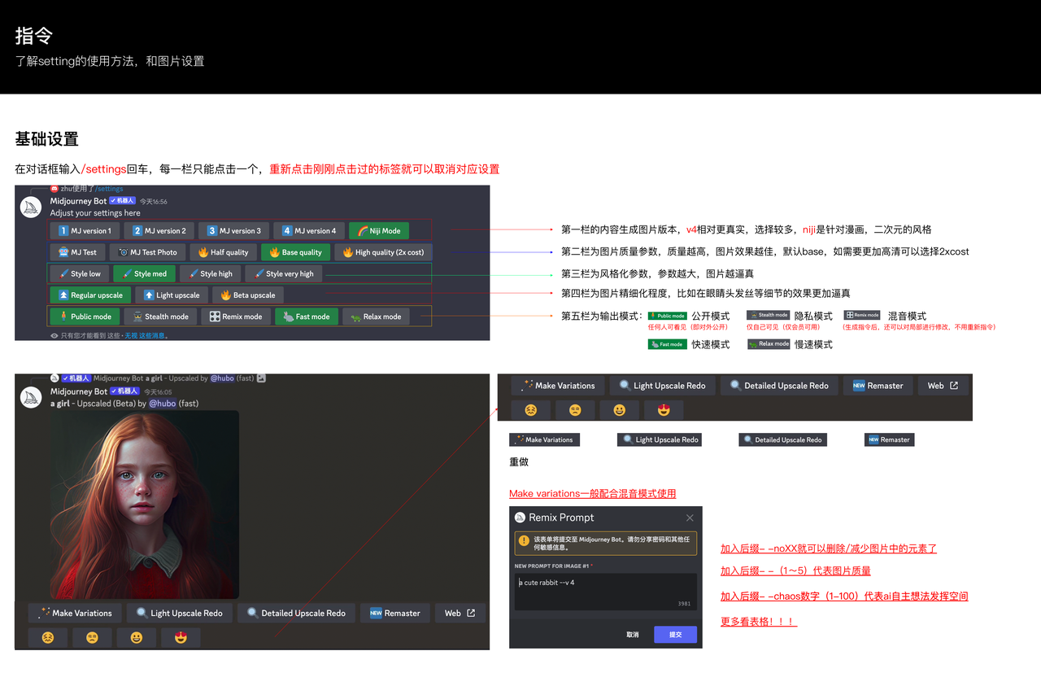The height and width of the screenshot is (686, 1041).
Task: Select the Public mode legend badge beside 公开模式
Action: click(667, 316)
